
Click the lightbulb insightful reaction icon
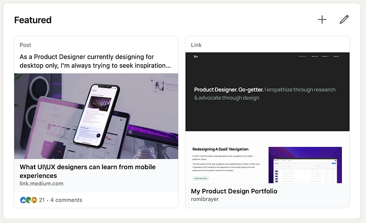[34, 200]
